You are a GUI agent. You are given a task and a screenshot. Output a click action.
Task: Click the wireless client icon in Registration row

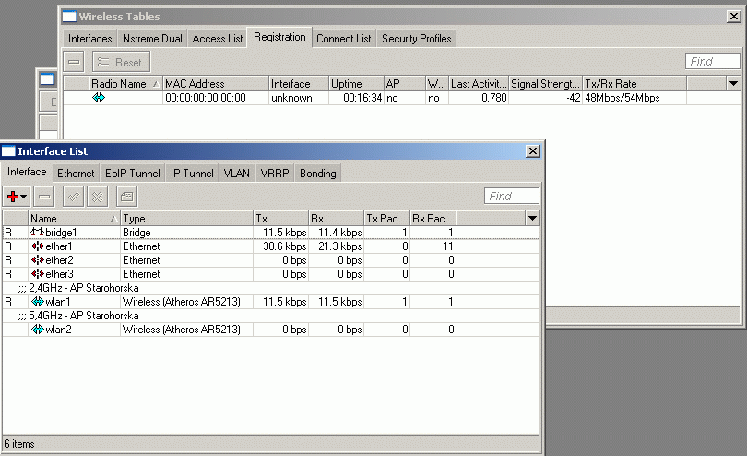click(99, 98)
